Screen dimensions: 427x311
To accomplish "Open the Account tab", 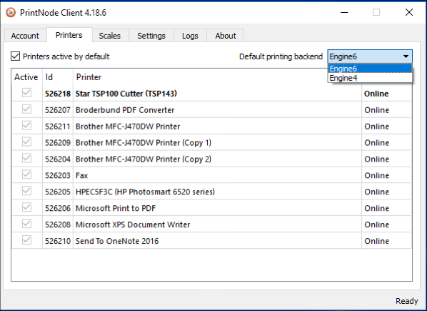I will (x=25, y=36).
